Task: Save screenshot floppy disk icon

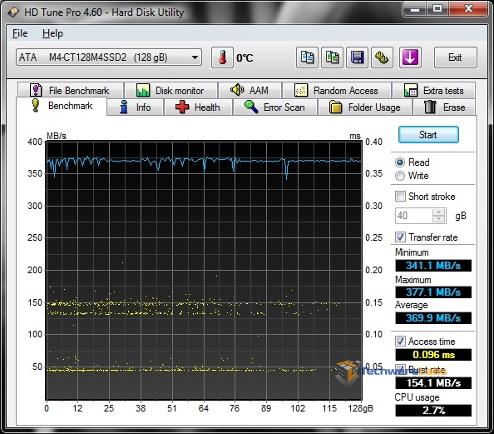Action: click(x=357, y=57)
